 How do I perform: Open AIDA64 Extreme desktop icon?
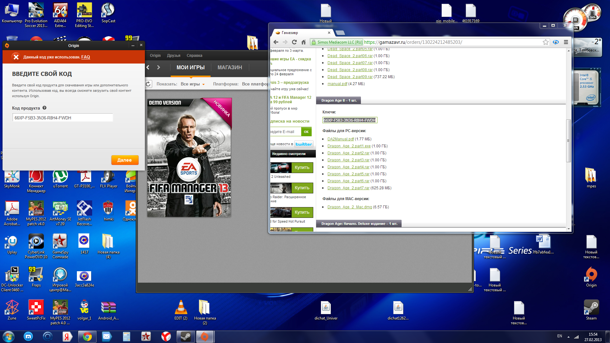(60, 15)
